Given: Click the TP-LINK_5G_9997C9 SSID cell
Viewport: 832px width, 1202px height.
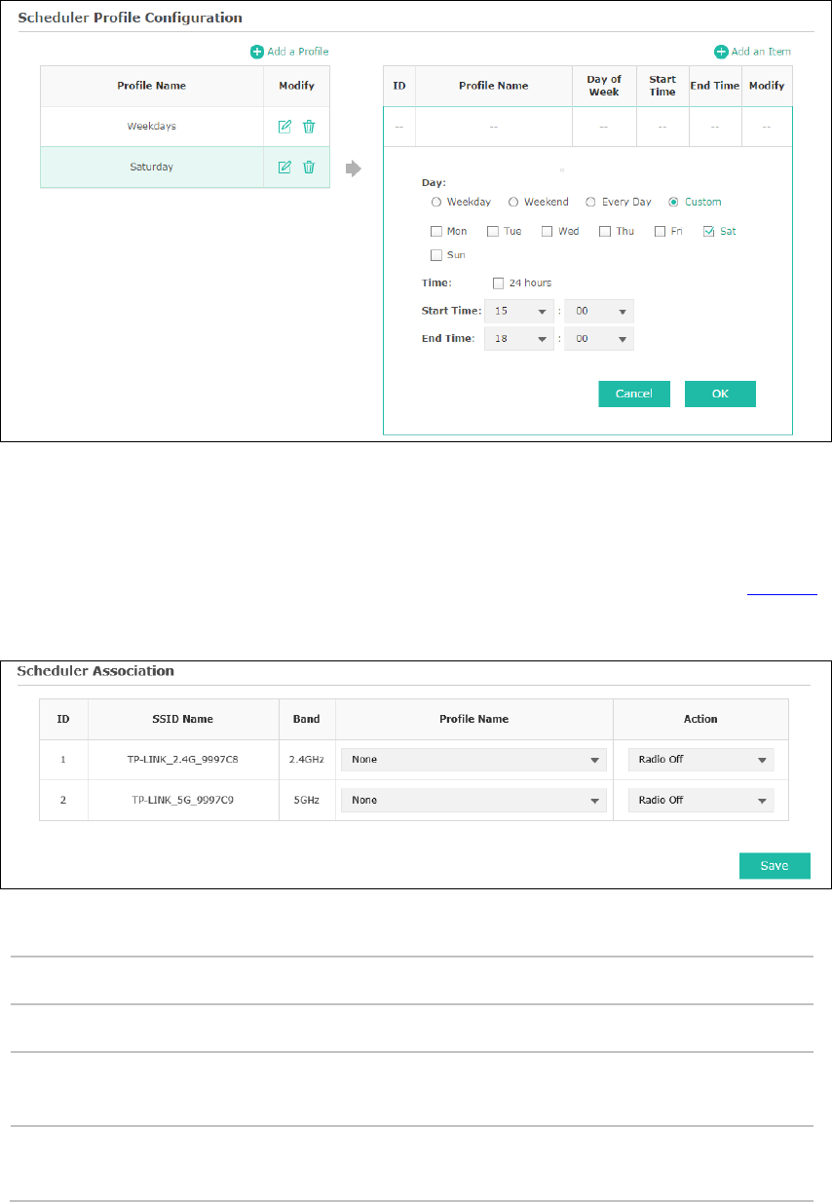Looking at the screenshot, I should point(182,800).
